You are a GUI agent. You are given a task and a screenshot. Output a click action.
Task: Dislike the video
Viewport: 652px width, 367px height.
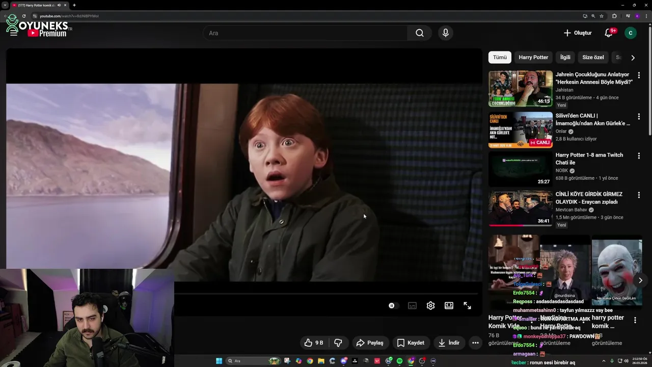click(338, 343)
